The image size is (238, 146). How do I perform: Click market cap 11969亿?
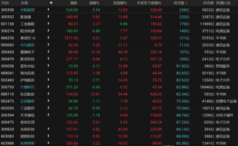point(207,24)
